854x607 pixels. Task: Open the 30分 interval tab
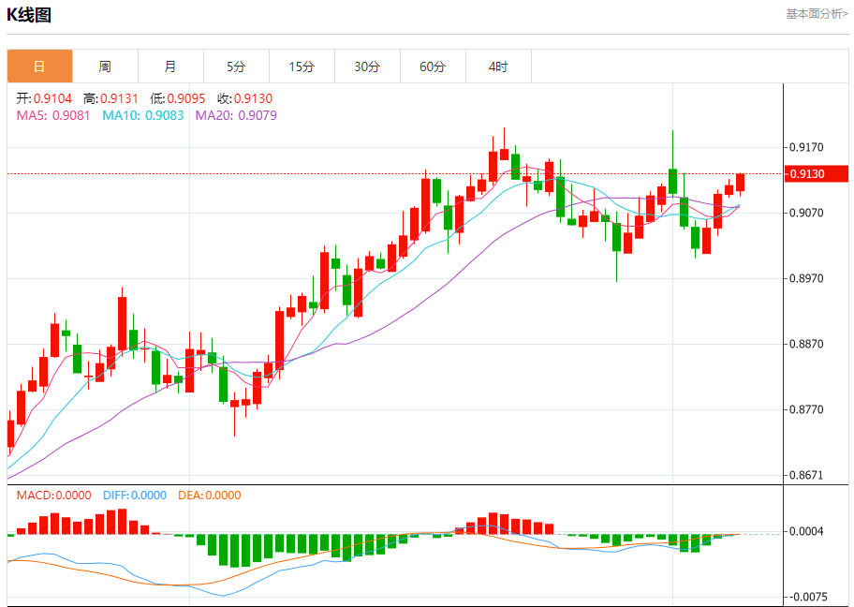click(367, 67)
